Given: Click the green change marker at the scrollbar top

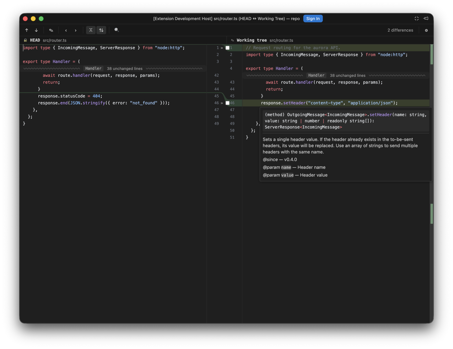Looking at the screenshot, I should coord(431,54).
